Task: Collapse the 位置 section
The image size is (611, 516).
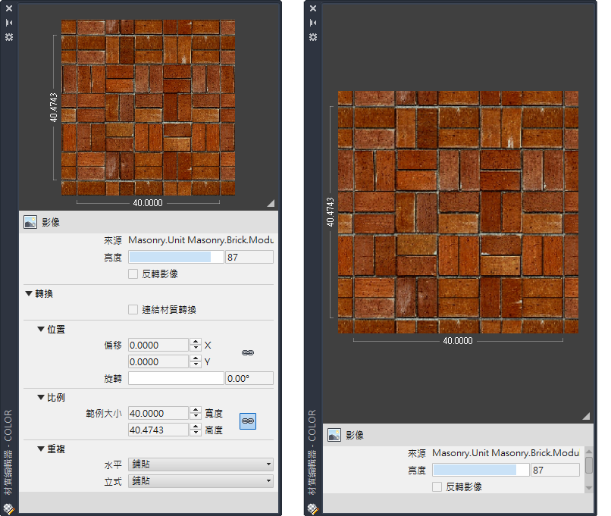Action: [x=40, y=330]
